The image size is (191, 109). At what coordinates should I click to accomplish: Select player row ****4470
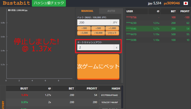point(158,34)
